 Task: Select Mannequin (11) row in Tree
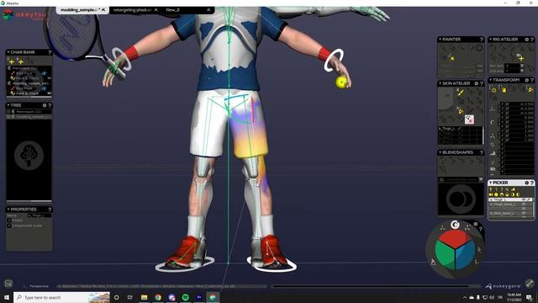pos(29,112)
